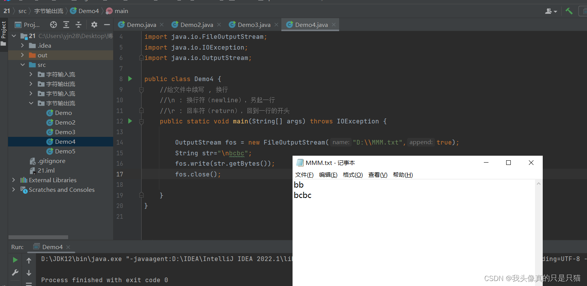Image resolution: width=587 pixels, height=286 pixels.
Task: Expand the 字节输入流 package
Action: click(x=31, y=93)
